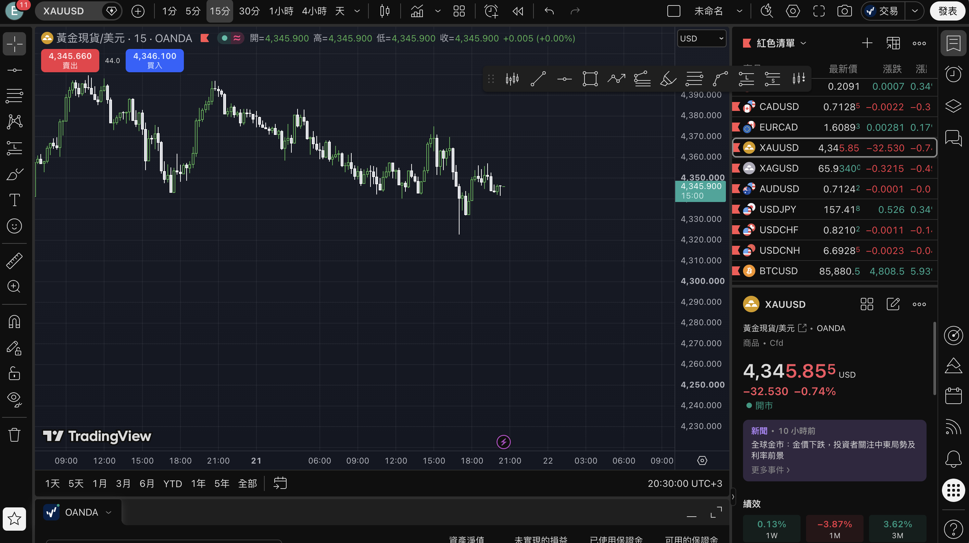Toggle magnet mode for drawings

14,321
